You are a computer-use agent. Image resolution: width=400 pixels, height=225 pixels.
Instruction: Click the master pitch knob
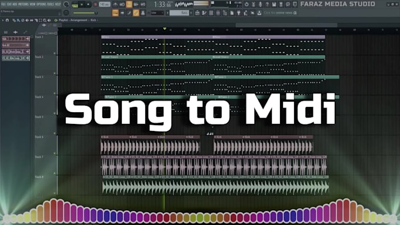[x=66, y=13]
